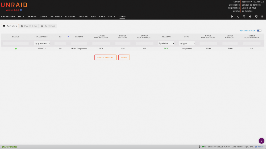Switch to the Sensors tab
Screen dimensions: 266x149
[10, 26]
